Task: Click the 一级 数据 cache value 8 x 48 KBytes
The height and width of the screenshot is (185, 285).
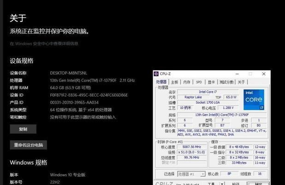Action: 239,147
